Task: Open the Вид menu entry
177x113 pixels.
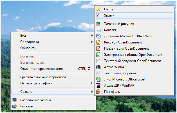Action: pyautogui.click(x=53, y=36)
